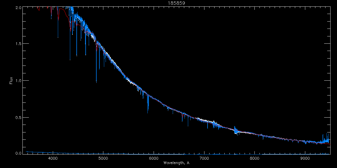Click the 2.0 flux tick label
Image resolution: width=337 pixels, height=168 pixels.
18,8
